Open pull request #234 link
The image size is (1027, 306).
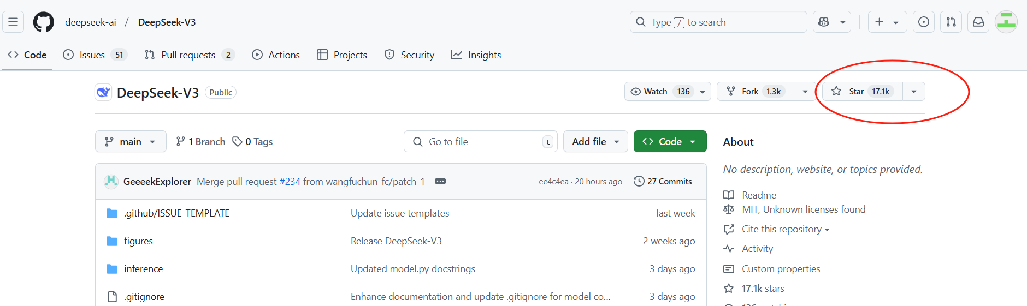(x=290, y=182)
